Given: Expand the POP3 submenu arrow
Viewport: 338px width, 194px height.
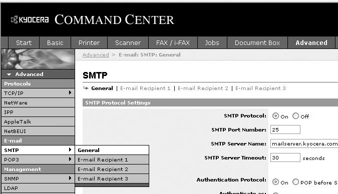Looking at the screenshot, I should (70, 159).
